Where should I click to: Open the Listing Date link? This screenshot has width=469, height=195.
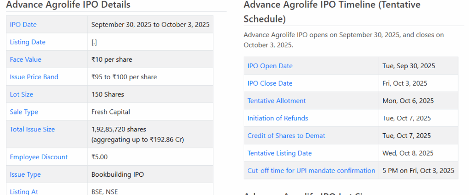(x=27, y=42)
